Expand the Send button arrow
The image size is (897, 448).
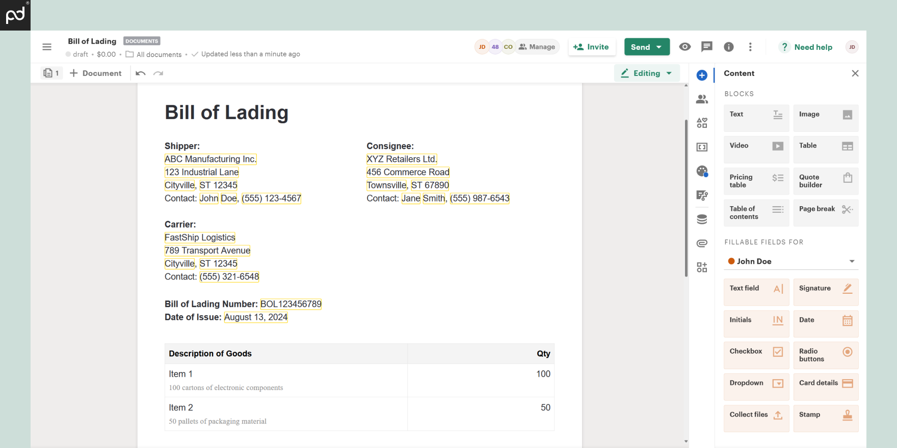pos(659,47)
